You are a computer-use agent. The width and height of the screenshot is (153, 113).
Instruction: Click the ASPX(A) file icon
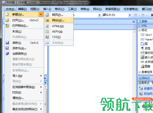click(x=47, y=31)
